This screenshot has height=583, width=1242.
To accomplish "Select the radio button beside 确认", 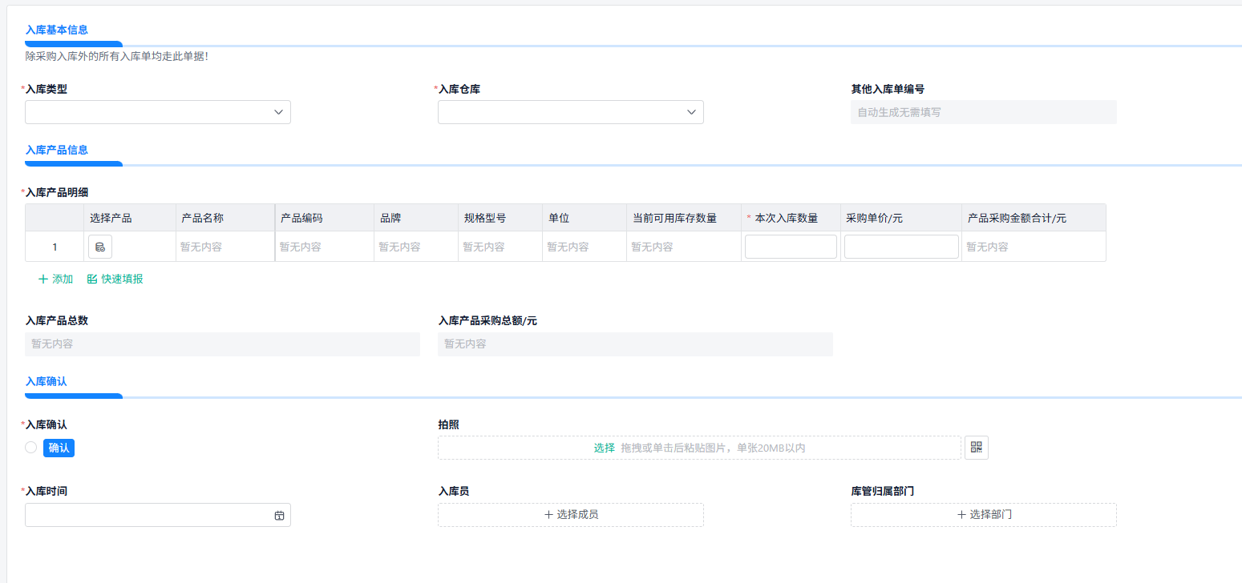I will 30,448.
